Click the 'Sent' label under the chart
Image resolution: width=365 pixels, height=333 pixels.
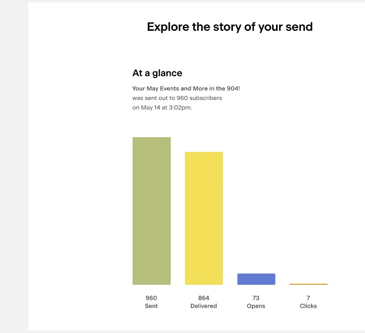(151, 306)
